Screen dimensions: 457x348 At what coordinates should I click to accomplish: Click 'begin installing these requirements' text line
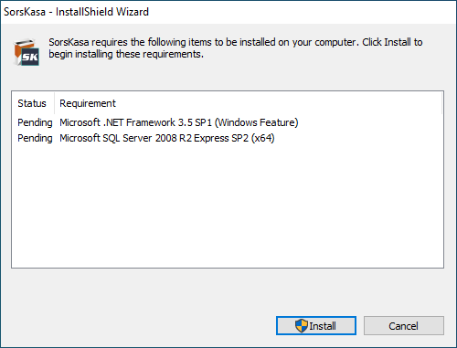(126, 54)
